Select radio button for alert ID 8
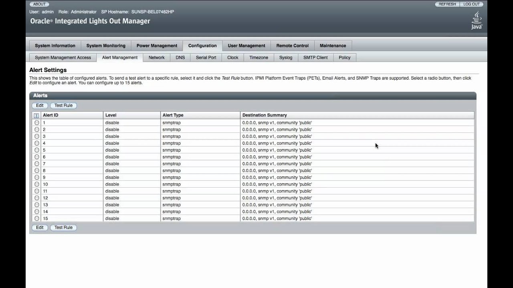This screenshot has height=288, width=513. click(37, 170)
